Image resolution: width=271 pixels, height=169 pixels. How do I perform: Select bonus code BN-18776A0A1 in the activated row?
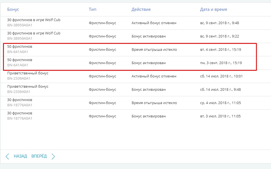coord(20,118)
